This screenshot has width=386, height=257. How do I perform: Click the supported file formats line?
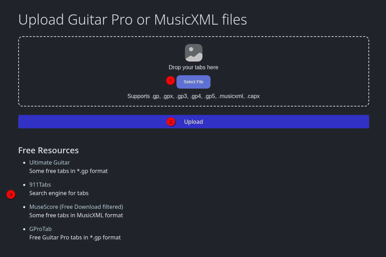(193, 96)
